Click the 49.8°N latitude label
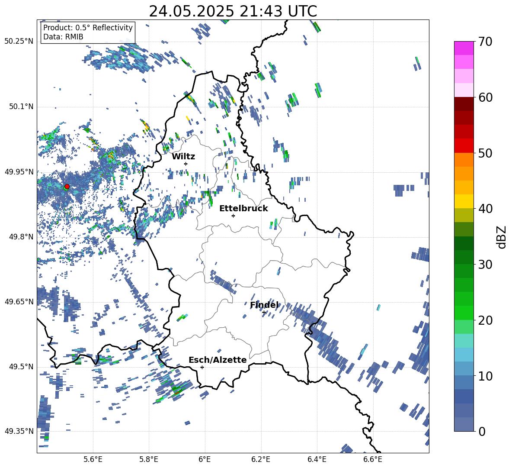Image resolution: width=512 pixels, height=468 pixels. tap(21, 237)
